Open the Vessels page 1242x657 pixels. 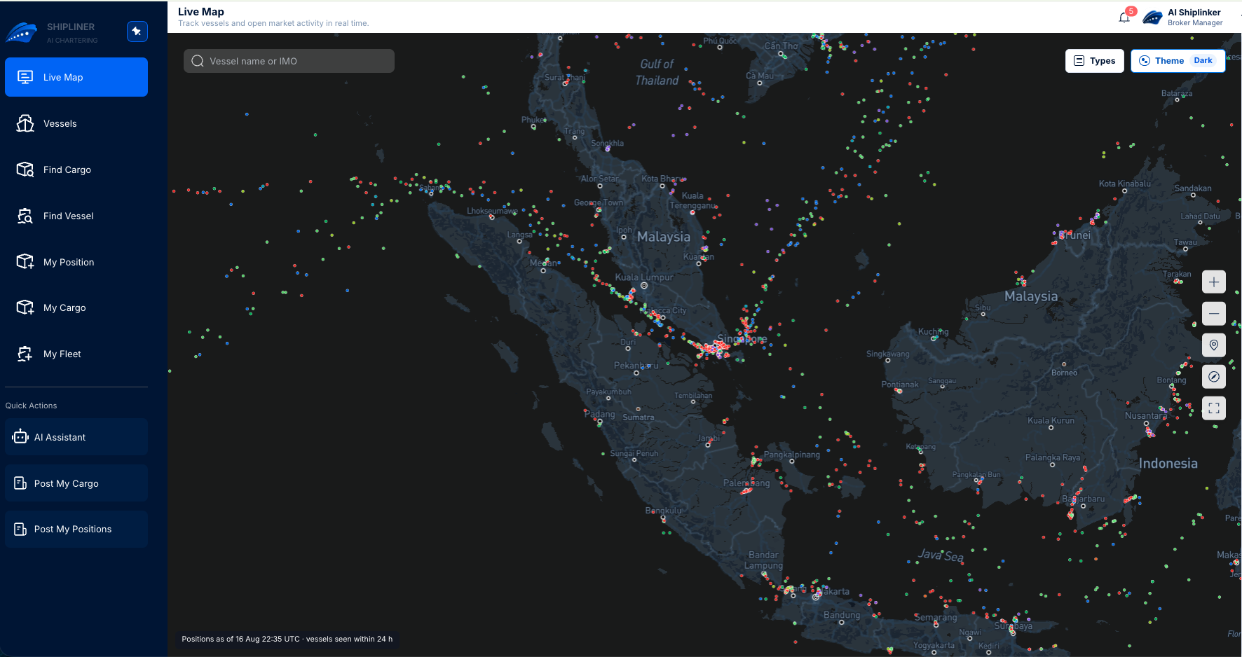point(76,123)
